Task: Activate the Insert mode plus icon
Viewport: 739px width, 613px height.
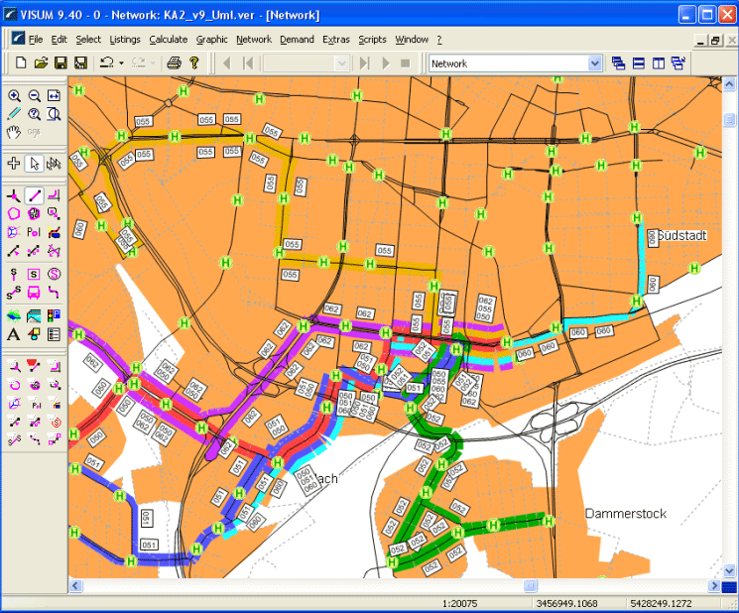Action: click(14, 164)
